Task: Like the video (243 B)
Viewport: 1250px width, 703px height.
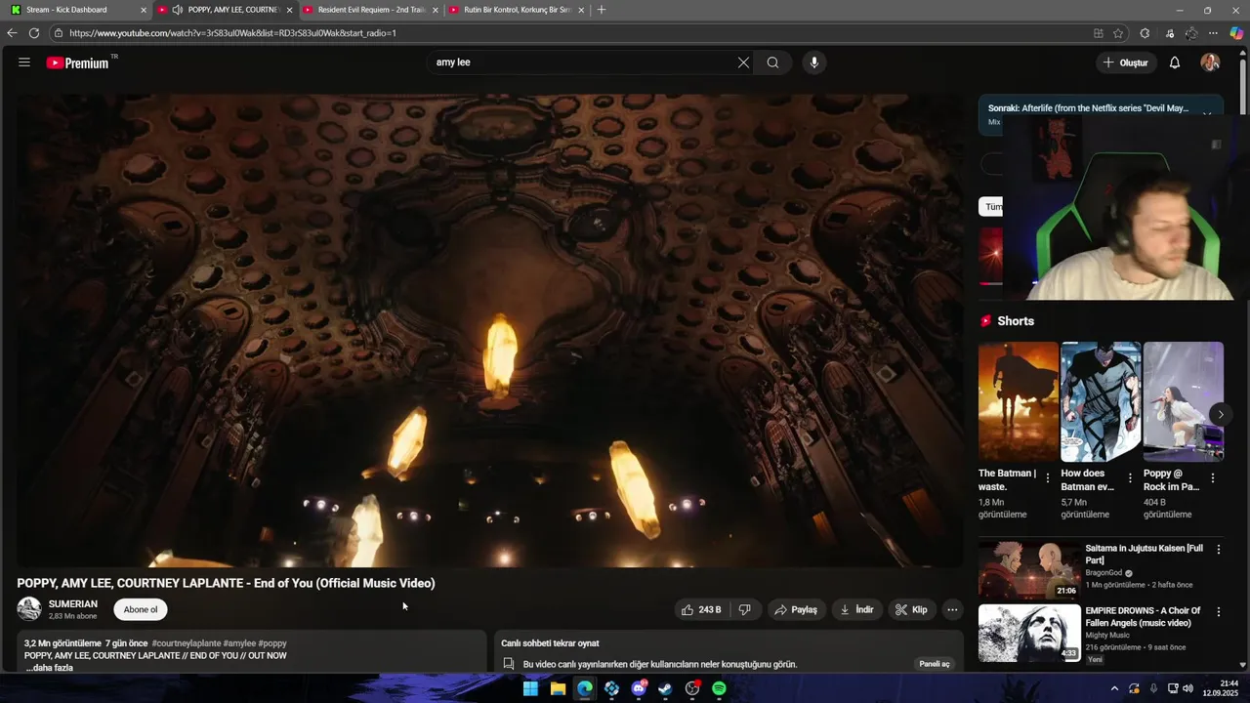Action: coord(701,609)
